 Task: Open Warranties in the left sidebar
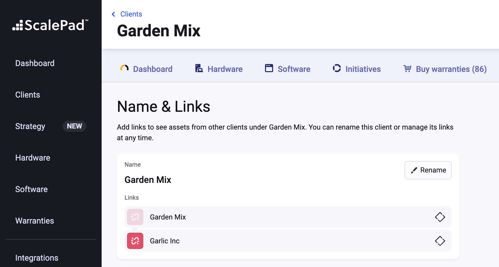pyautogui.click(x=35, y=221)
